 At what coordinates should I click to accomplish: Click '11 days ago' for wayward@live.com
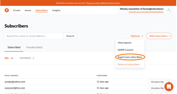coord(103,88)
